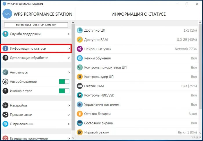Viewport: 203px width, 141px height.
Task: Click the Контроль ядер ЦП icon
Action: [x=80, y=77]
